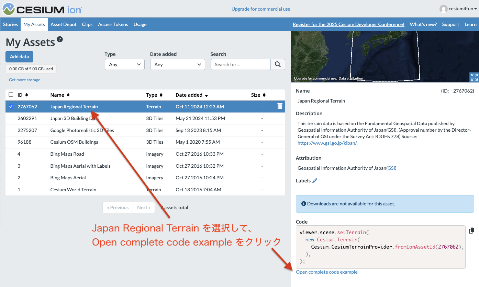The height and width of the screenshot is (287, 479).
Task: Delete Japan Regional Terrain via trash icon
Action: tap(280, 106)
